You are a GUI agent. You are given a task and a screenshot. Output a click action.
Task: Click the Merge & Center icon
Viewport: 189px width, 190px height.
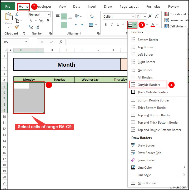coord(91,25)
